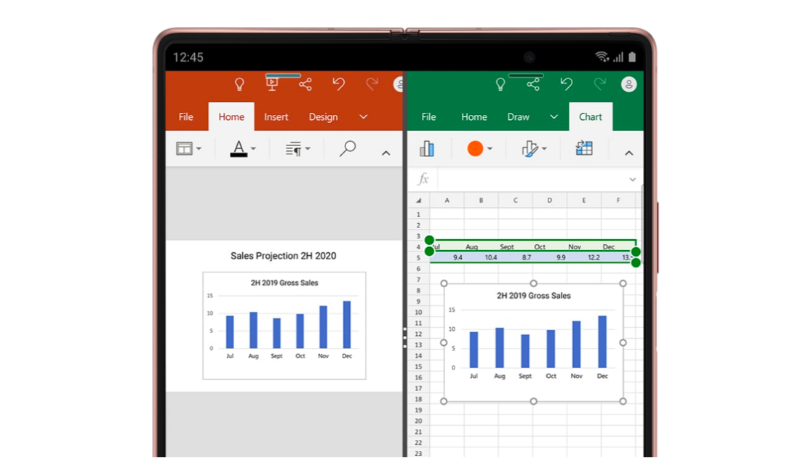Expand the Excel formula bar chevron
The image size is (795, 458).
click(x=632, y=180)
